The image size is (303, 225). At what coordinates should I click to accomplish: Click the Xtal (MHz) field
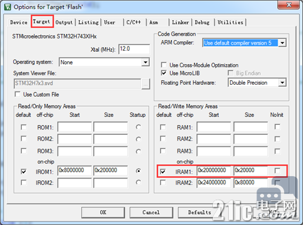[x=134, y=49]
